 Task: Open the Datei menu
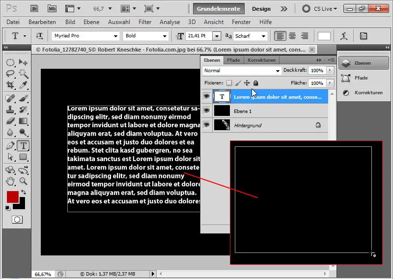click(13, 22)
